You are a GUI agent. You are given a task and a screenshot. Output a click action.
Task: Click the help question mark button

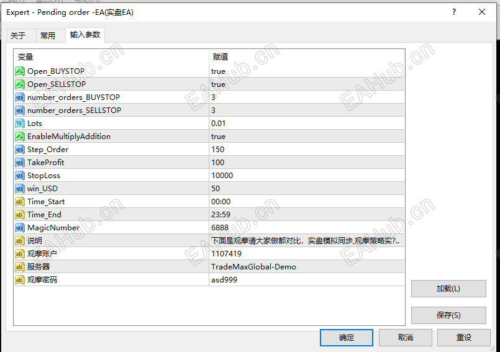tap(454, 12)
